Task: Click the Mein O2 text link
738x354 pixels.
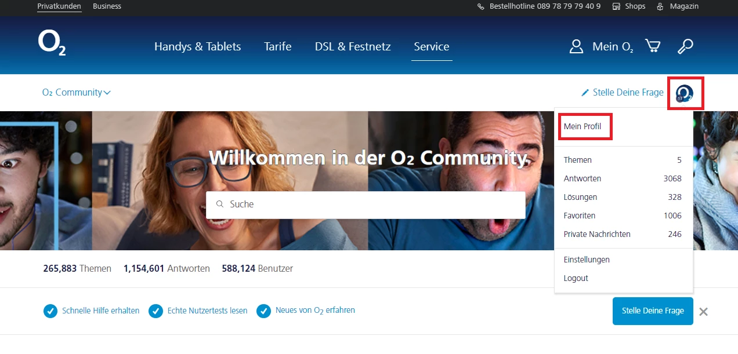Action: click(613, 47)
